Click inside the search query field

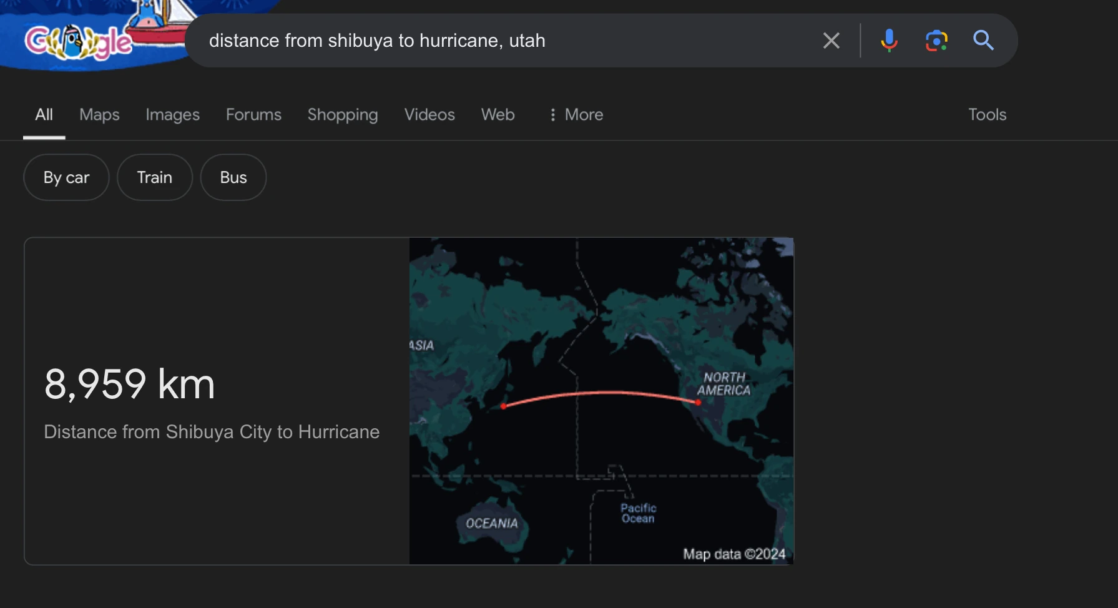pos(499,41)
